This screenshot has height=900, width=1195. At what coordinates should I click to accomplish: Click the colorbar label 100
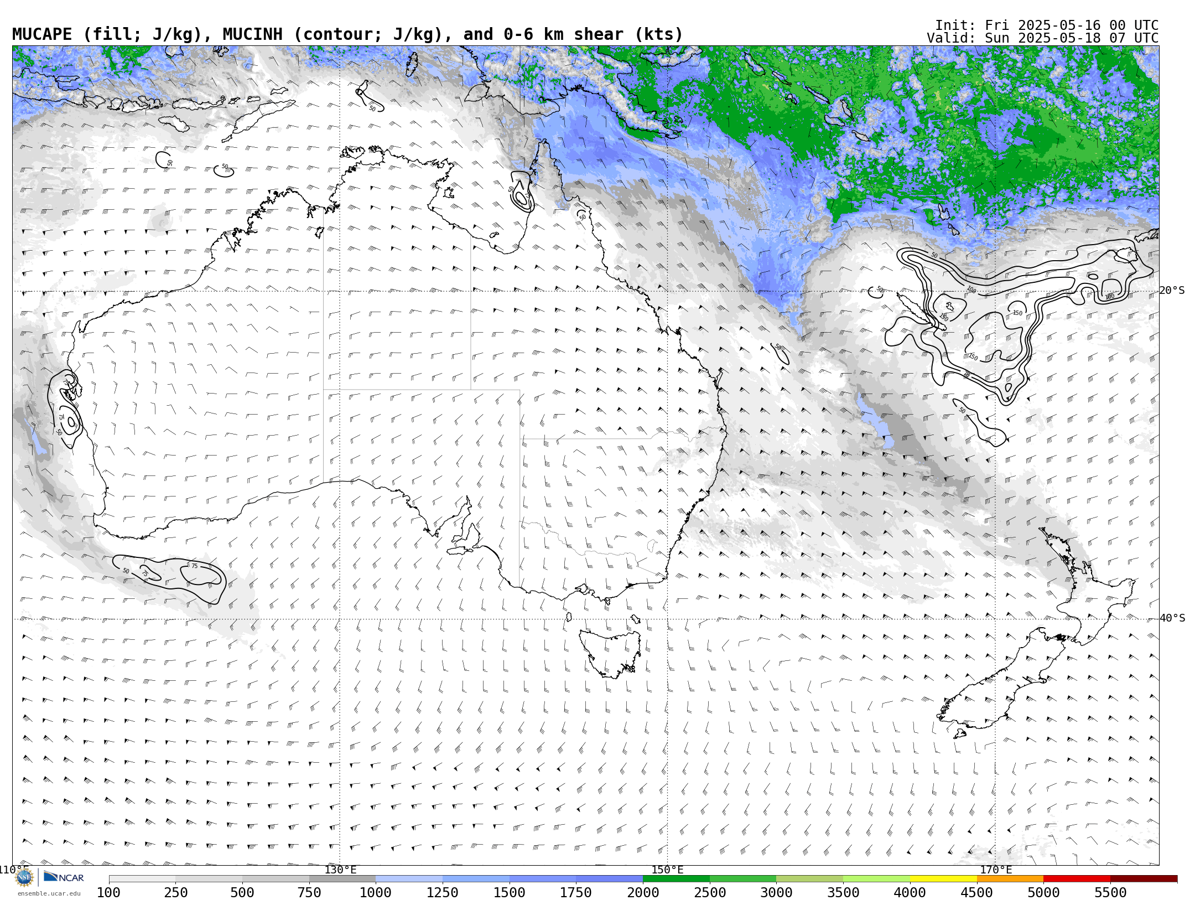[x=109, y=892]
